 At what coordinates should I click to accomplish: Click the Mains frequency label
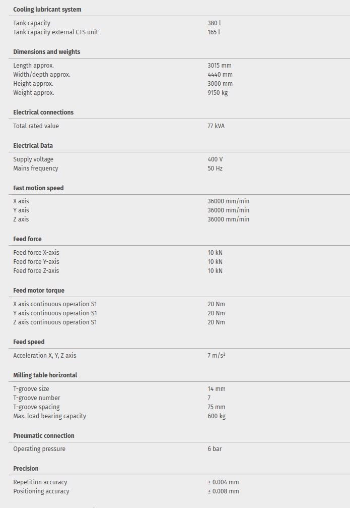point(36,168)
